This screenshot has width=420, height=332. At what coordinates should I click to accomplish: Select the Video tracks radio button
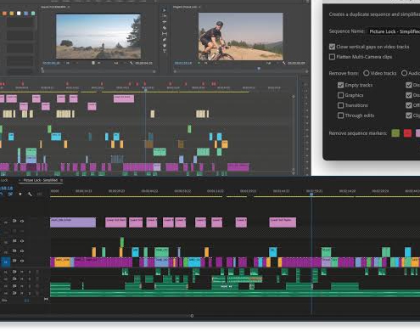pos(367,73)
